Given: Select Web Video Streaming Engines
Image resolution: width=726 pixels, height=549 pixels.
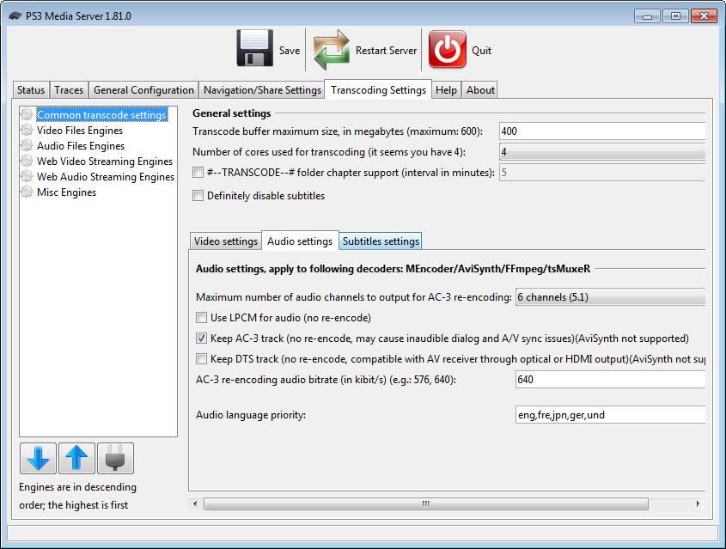Looking at the screenshot, I should point(105,161).
